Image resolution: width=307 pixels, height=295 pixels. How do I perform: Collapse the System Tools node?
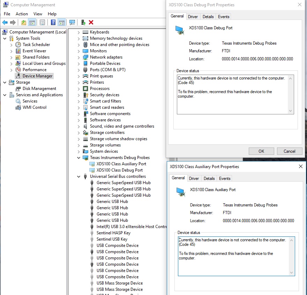[x=5, y=38]
